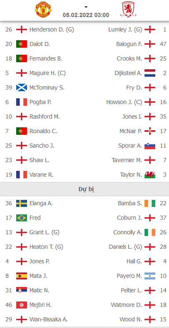169x328 pixels.
Task: Click Netherlands flag beside Dijksteel A.
Action: (150, 73)
